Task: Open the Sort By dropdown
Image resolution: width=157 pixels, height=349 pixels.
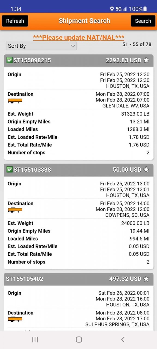Action: point(41,46)
